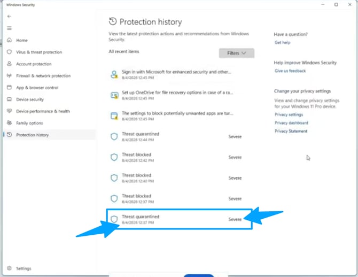Image resolution: width=358 pixels, height=277 pixels.
Task: Close the Windows Security window
Action: (x=350, y=5)
